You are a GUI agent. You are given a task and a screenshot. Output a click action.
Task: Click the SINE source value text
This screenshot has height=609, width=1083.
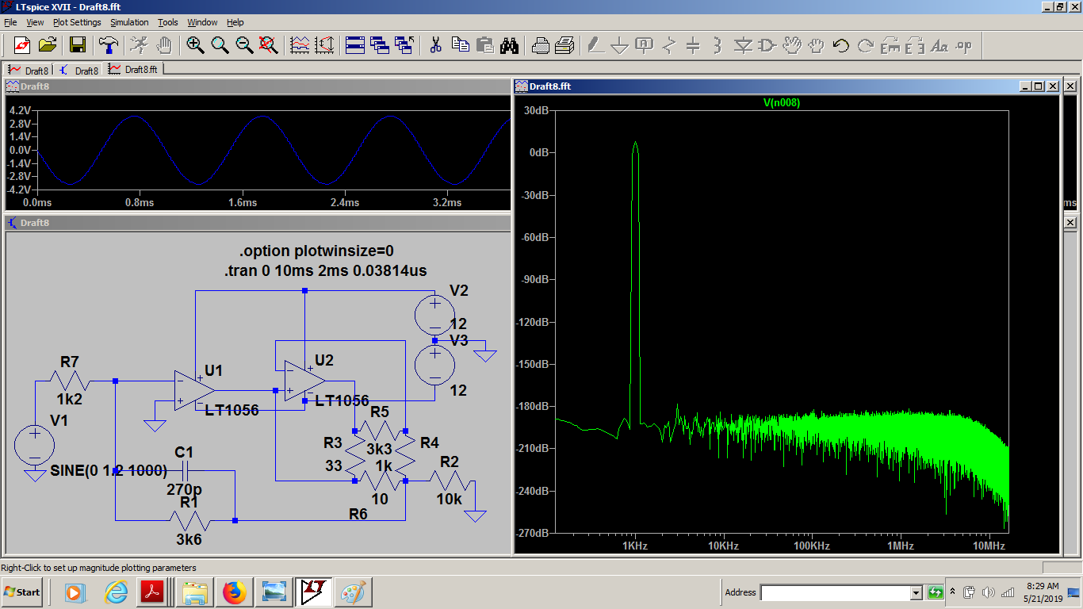[x=109, y=470]
